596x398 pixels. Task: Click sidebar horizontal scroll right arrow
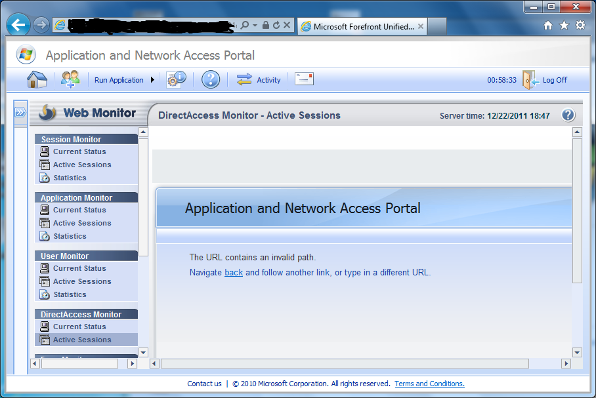tap(132, 363)
